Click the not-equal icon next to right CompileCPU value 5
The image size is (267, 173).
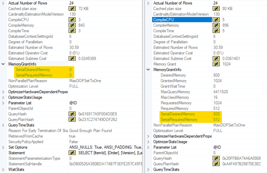[216, 20]
